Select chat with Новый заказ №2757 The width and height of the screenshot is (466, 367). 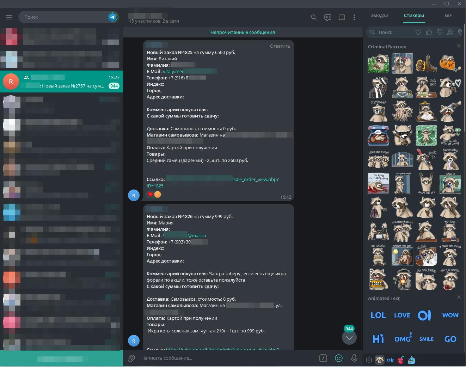61,82
